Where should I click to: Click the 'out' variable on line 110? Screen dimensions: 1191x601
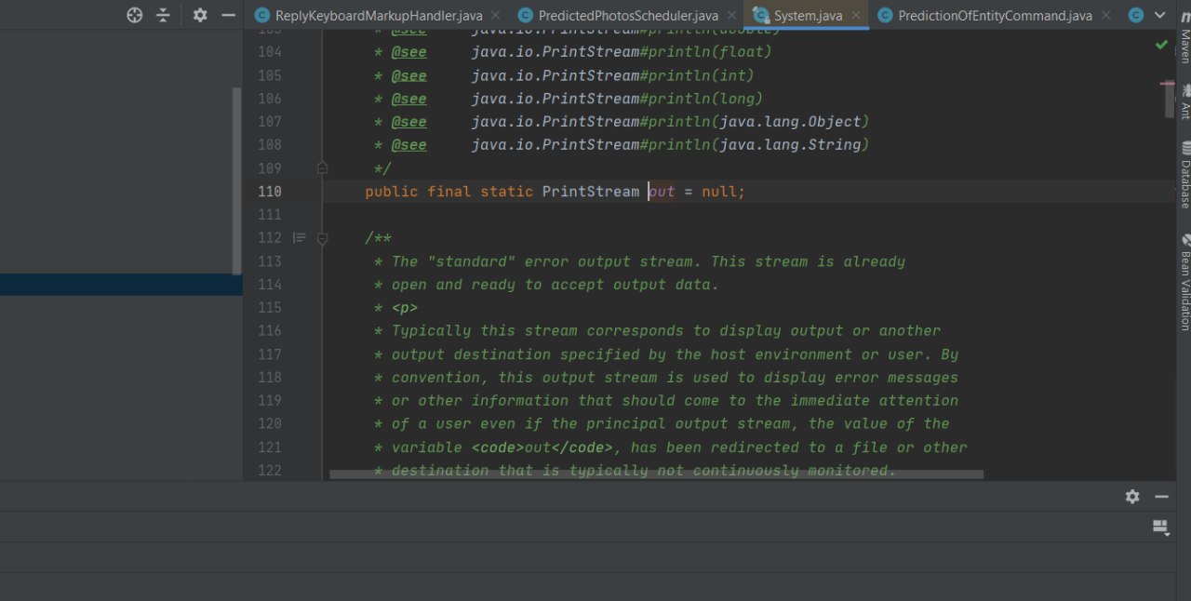click(x=662, y=192)
